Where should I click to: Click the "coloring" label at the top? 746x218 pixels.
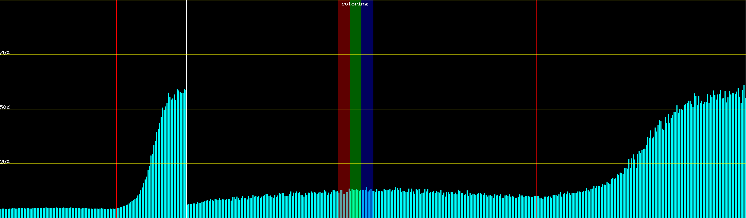point(354,4)
